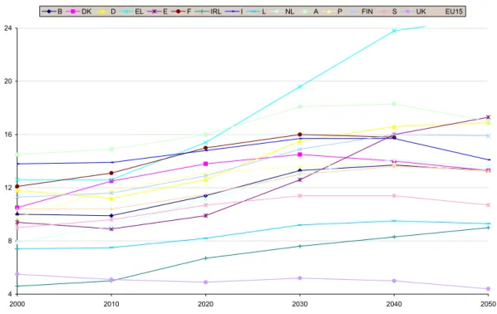Click the pink S marker at 2030

point(300,196)
